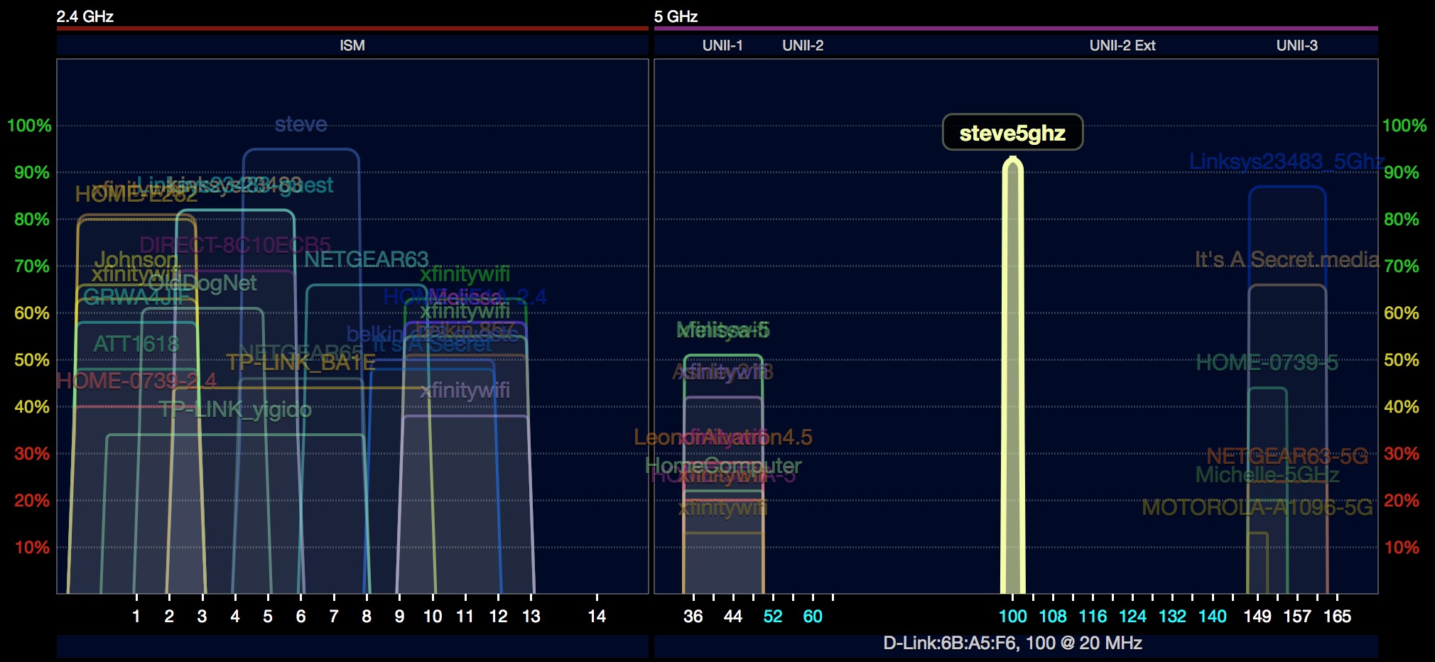The height and width of the screenshot is (662, 1435).
Task: Select the NETGEAR63 network label
Action: point(367,259)
